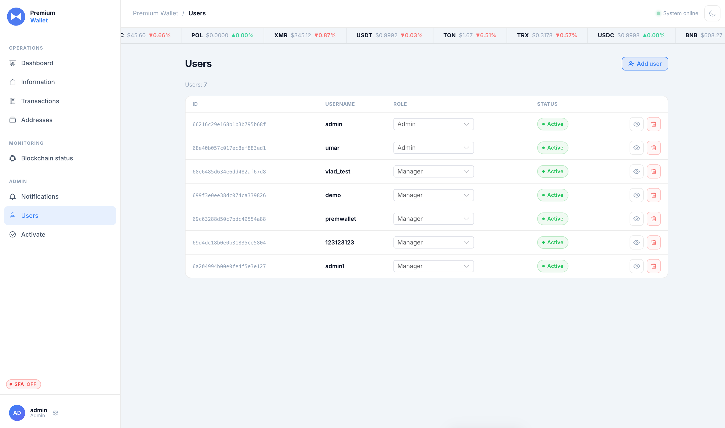Click the 2FA OFF badge
This screenshot has width=725, height=428.
23,384
